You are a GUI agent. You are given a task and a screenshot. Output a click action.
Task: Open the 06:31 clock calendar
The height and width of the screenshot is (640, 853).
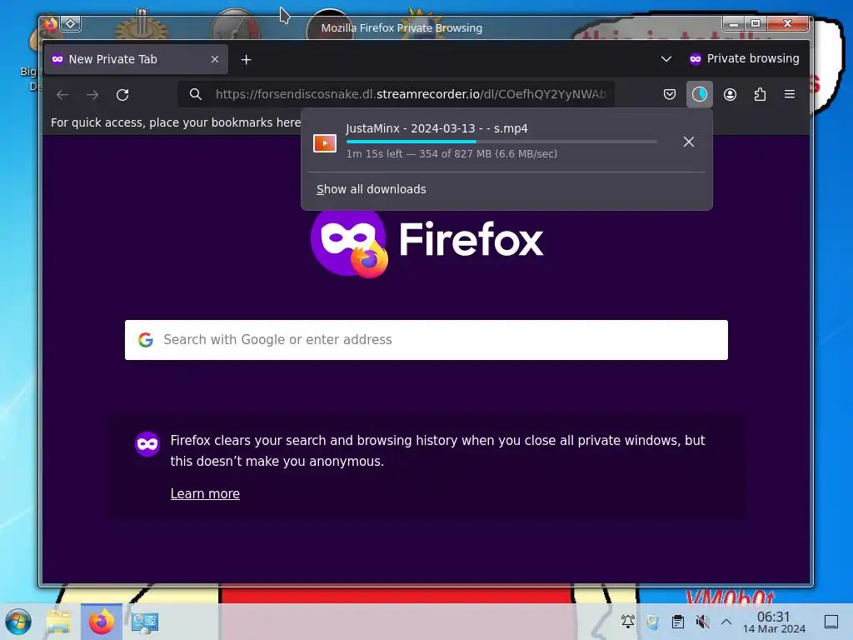(x=774, y=622)
